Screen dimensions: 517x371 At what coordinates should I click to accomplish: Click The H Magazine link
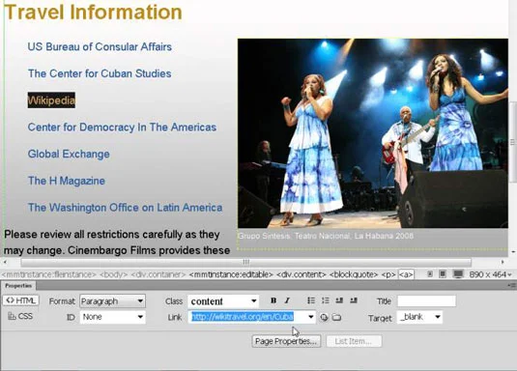point(67,181)
